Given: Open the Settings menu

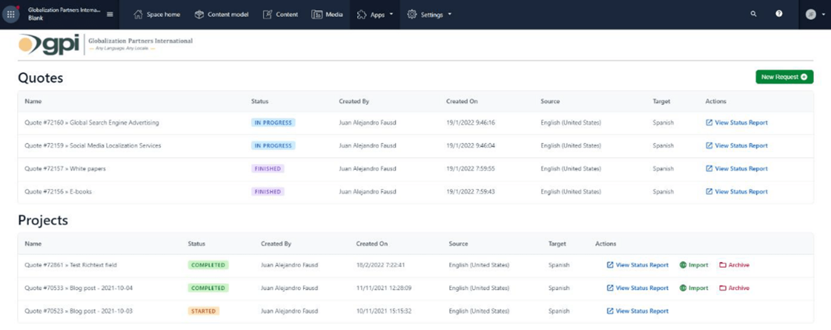Looking at the screenshot, I should tap(430, 15).
